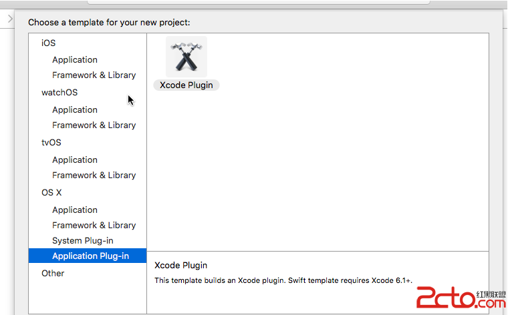Select Application under iOS

tap(75, 60)
